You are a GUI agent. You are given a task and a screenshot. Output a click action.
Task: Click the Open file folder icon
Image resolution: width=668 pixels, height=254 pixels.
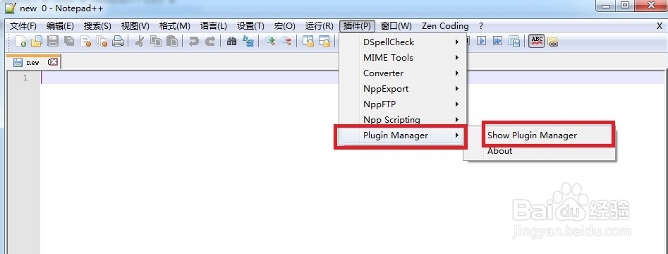coord(37,42)
